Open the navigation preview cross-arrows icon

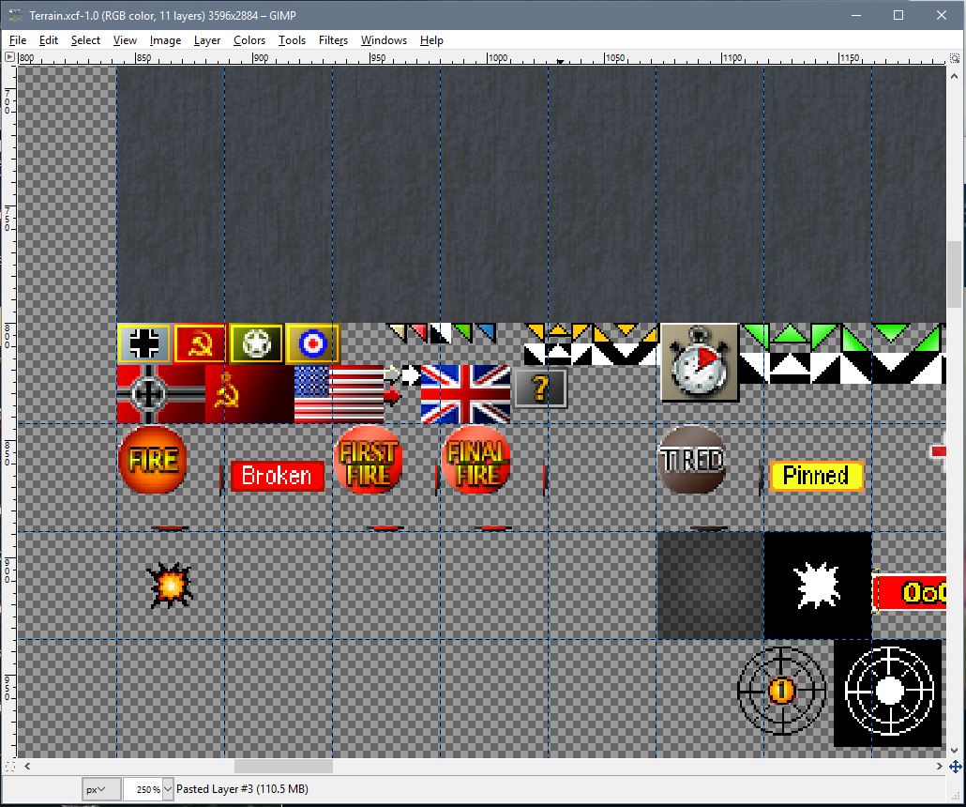pyautogui.click(x=955, y=767)
